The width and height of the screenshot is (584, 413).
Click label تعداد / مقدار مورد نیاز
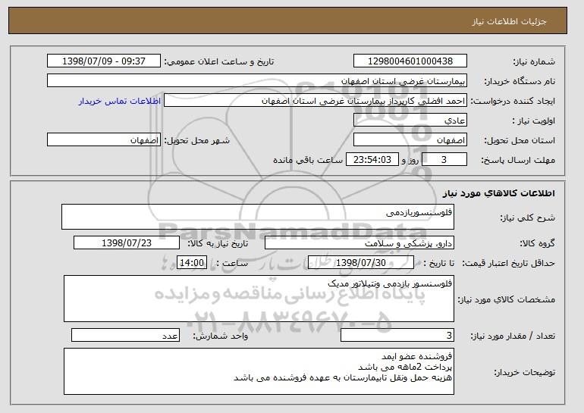click(513, 336)
